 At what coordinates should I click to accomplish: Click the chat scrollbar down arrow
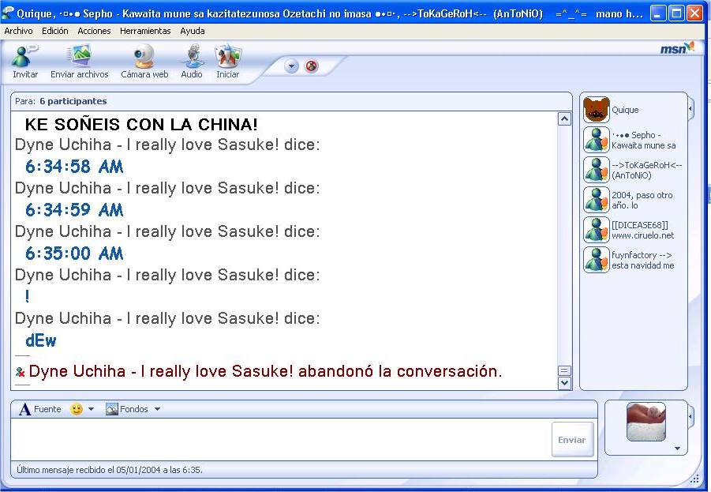[564, 383]
